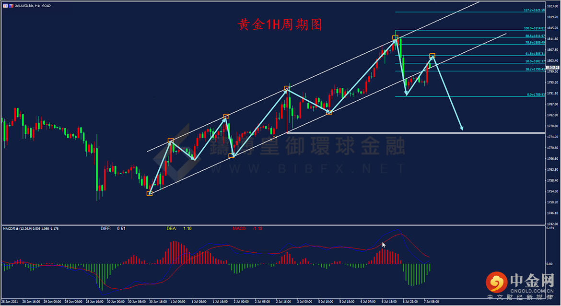Click price axis level 1762.50

[x=552, y=169]
